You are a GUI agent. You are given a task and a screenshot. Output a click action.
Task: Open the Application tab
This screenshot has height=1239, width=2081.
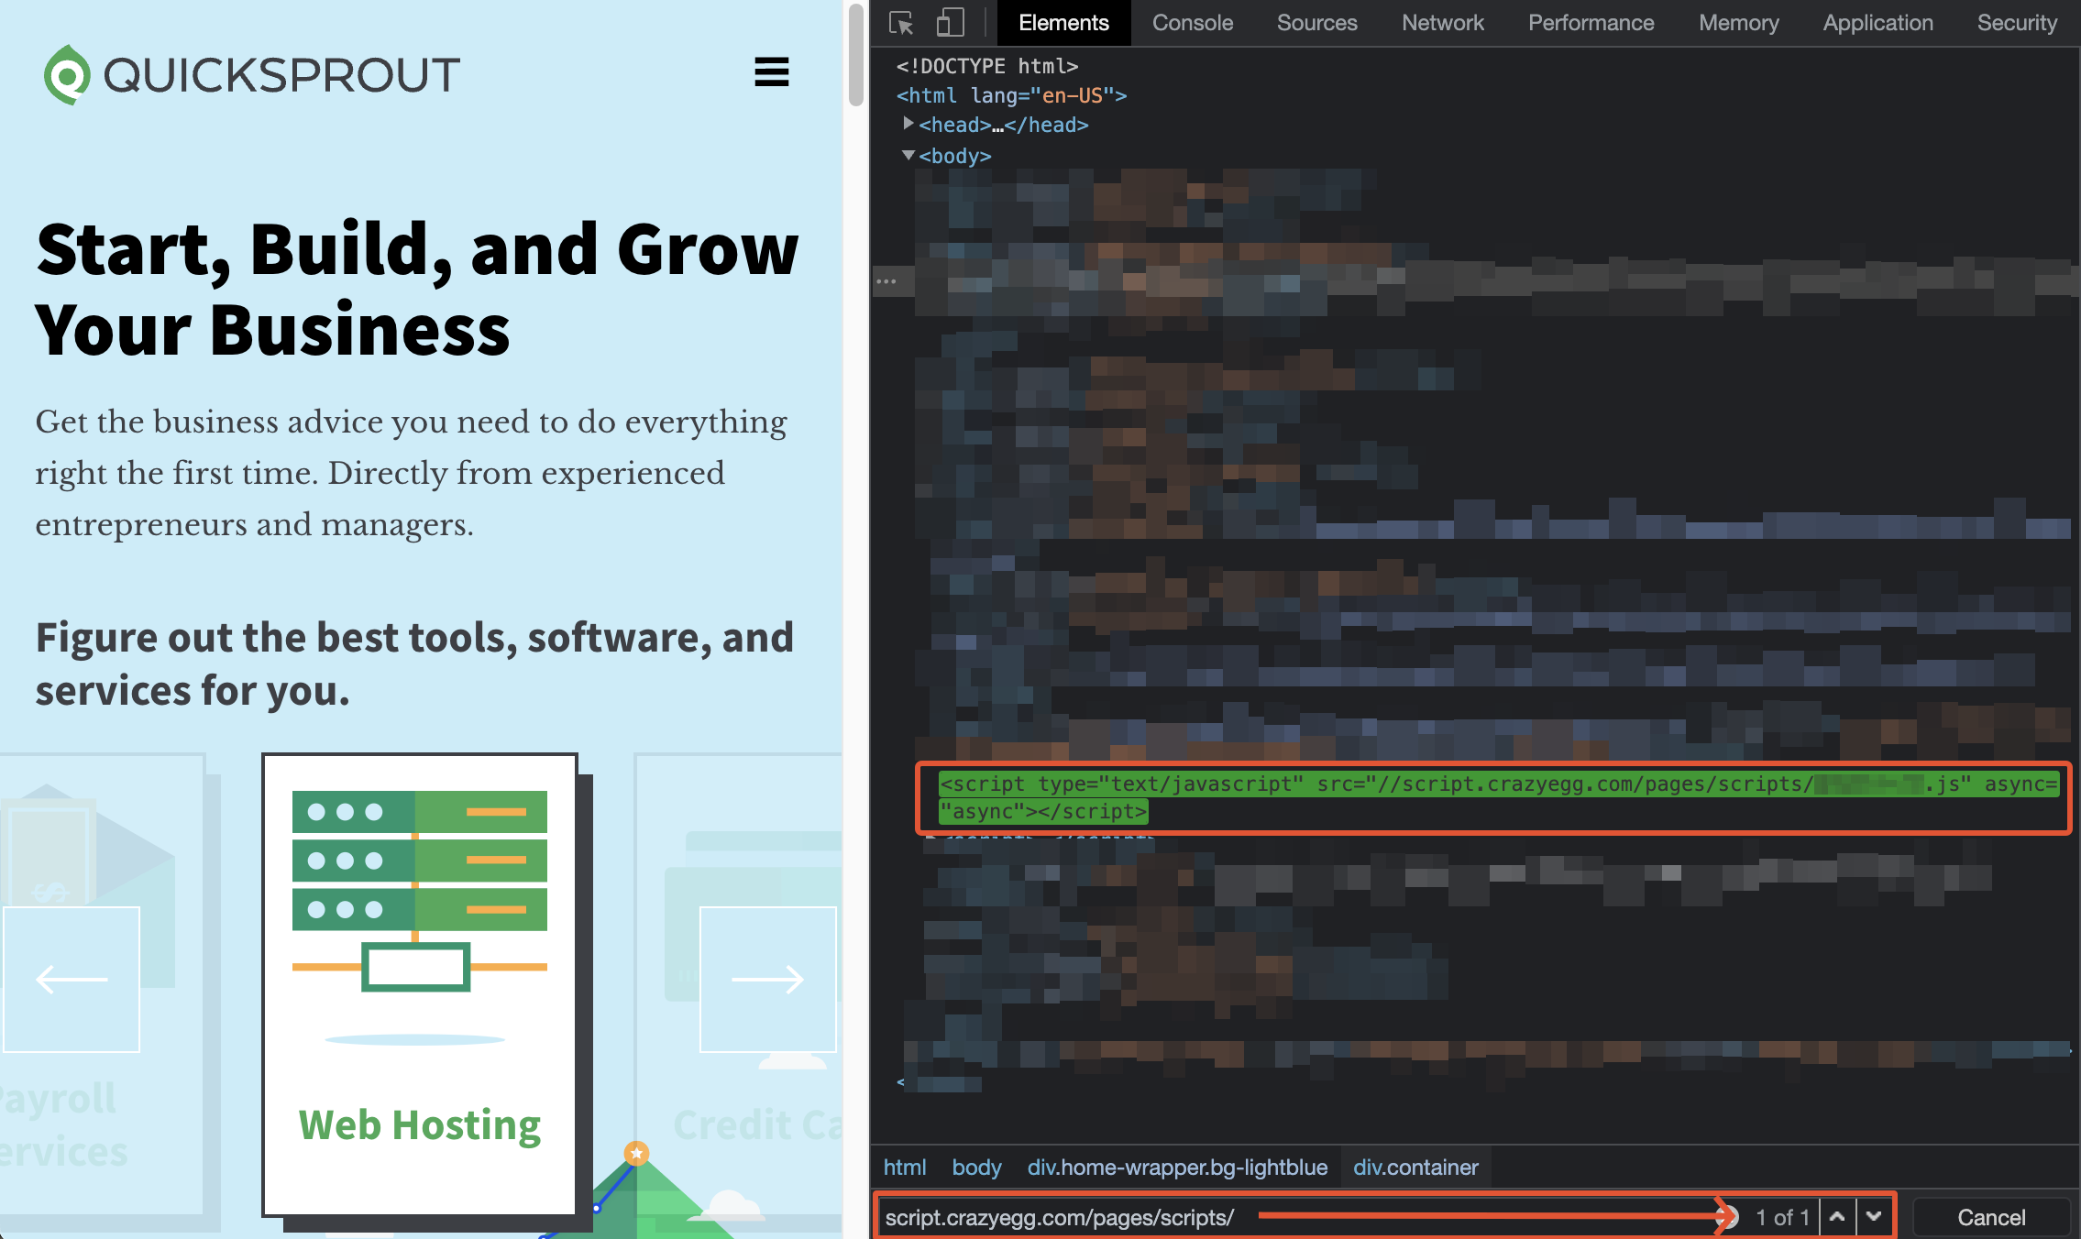point(1877,23)
